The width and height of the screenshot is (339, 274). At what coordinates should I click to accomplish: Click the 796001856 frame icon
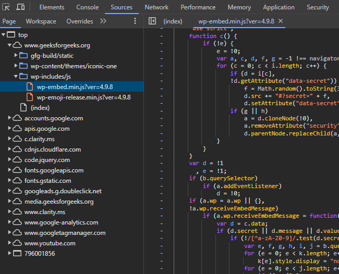coord(17,253)
